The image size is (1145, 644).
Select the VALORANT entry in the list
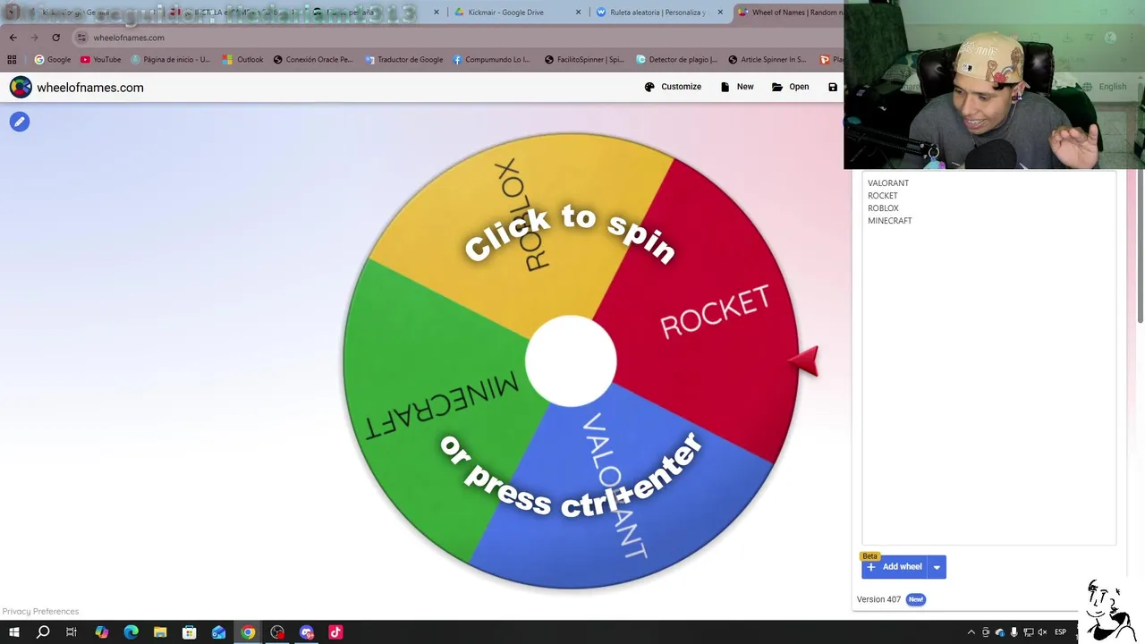(x=887, y=183)
